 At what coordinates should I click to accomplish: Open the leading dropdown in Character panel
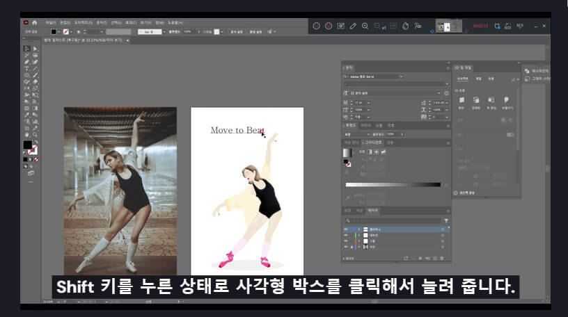point(447,103)
